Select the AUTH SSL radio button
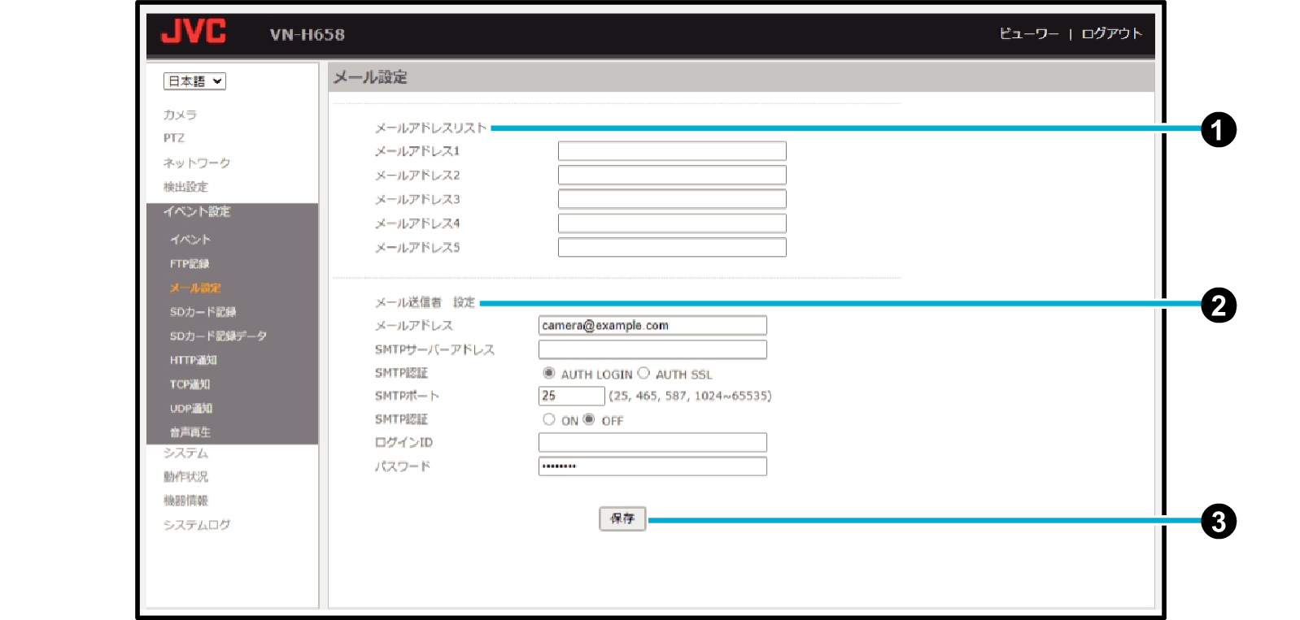The height and width of the screenshot is (620, 1300). [x=643, y=373]
